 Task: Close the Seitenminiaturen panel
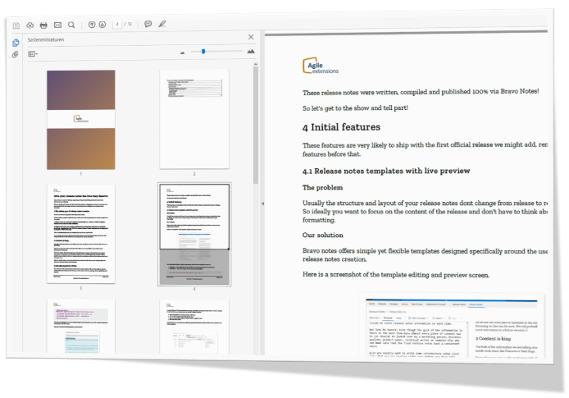coord(251,37)
